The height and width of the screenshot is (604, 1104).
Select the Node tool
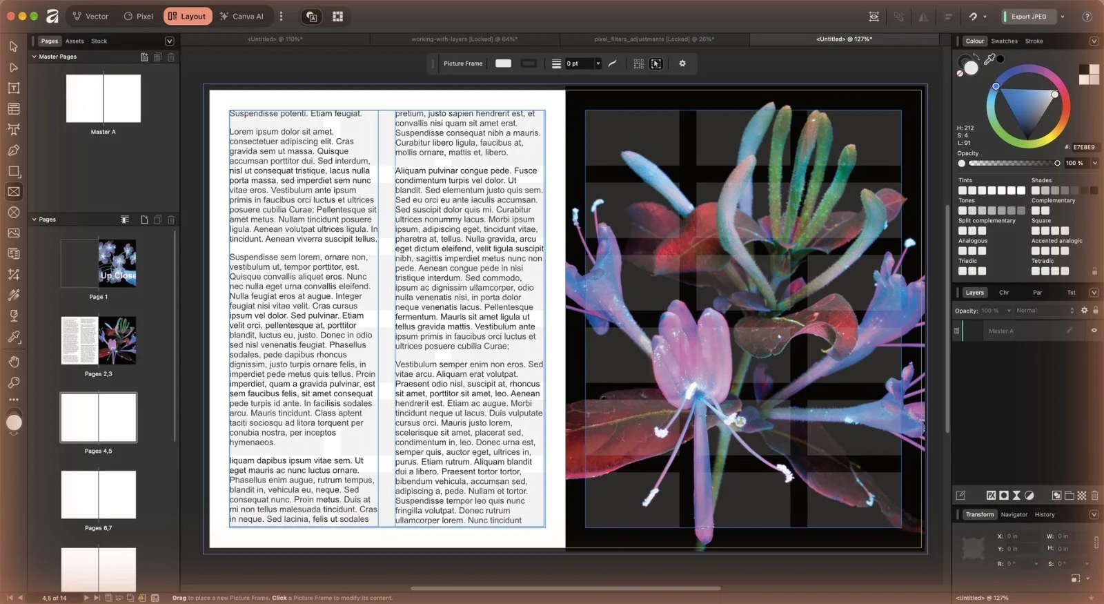click(x=13, y=67)
